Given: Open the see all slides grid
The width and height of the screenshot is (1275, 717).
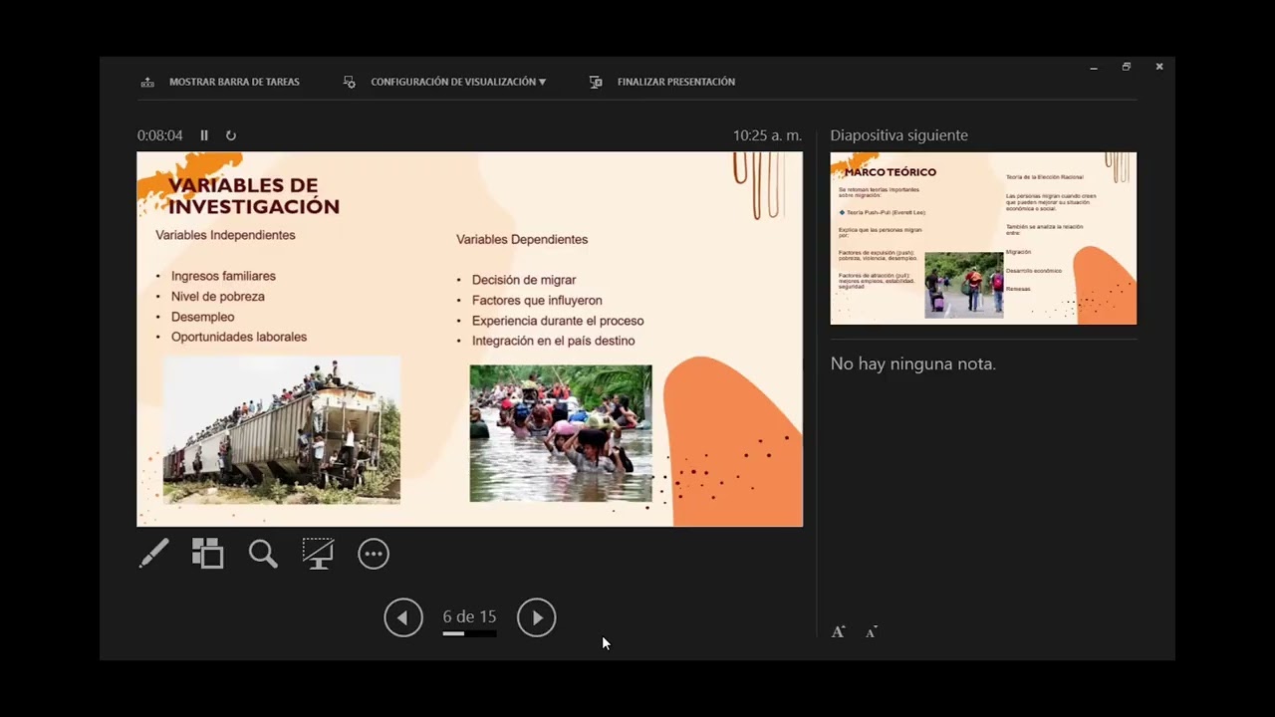Looking at the screenshot, I should (208, 554).
